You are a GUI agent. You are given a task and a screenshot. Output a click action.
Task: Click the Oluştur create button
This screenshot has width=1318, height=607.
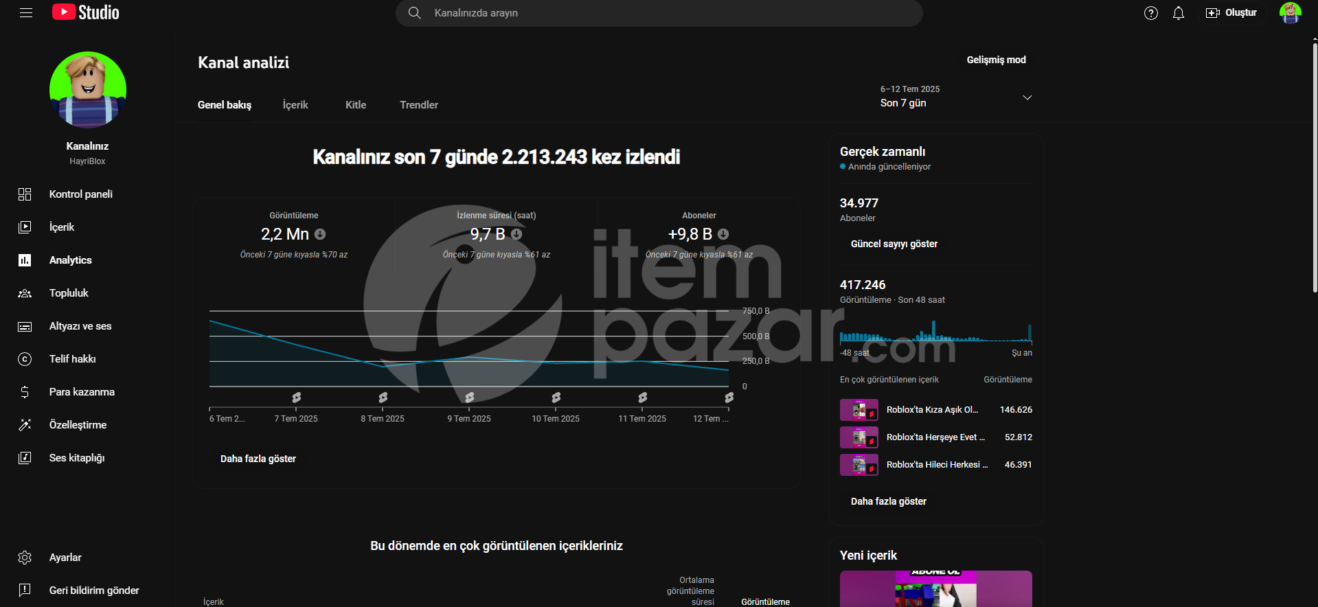[x=1231, y=13]
